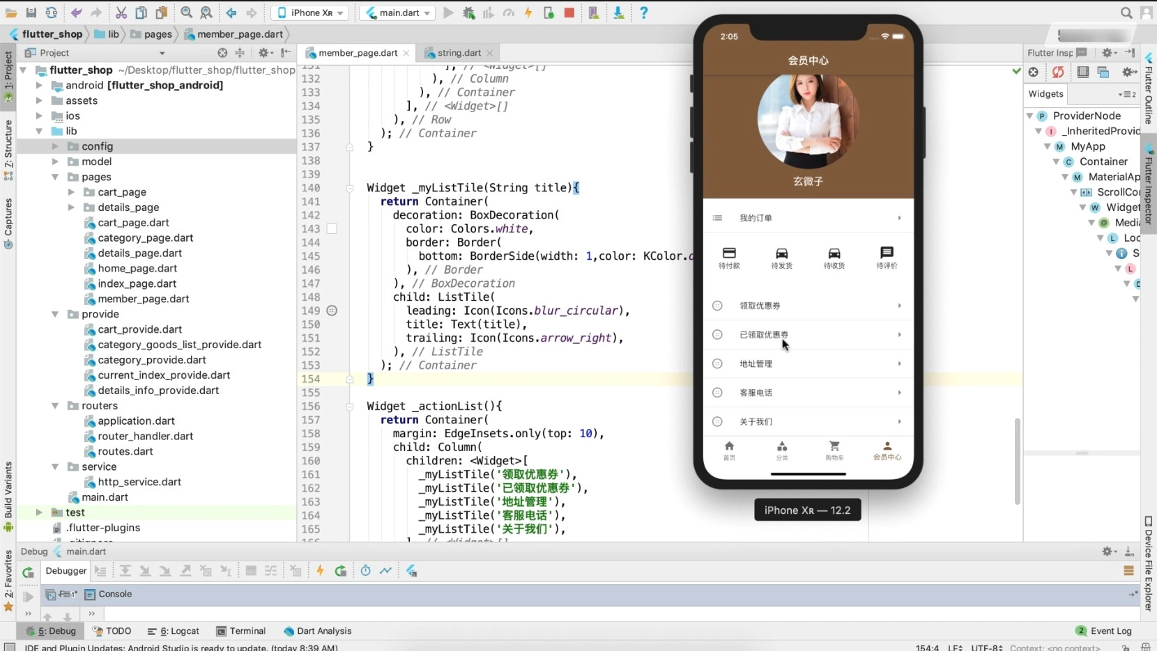The image size is (1157, 651).
Task: Toggle the debug paint overlay icon in Inspector
Action: [x=1082, y=72]
